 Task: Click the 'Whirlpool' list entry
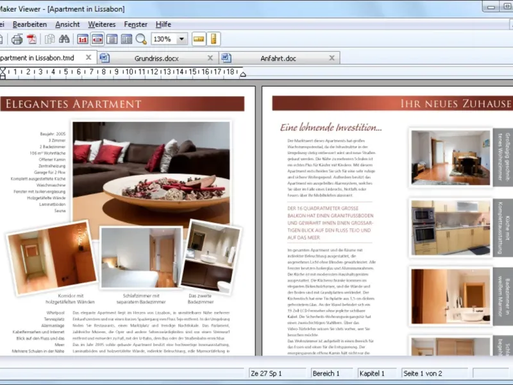[x=55, y=313]
